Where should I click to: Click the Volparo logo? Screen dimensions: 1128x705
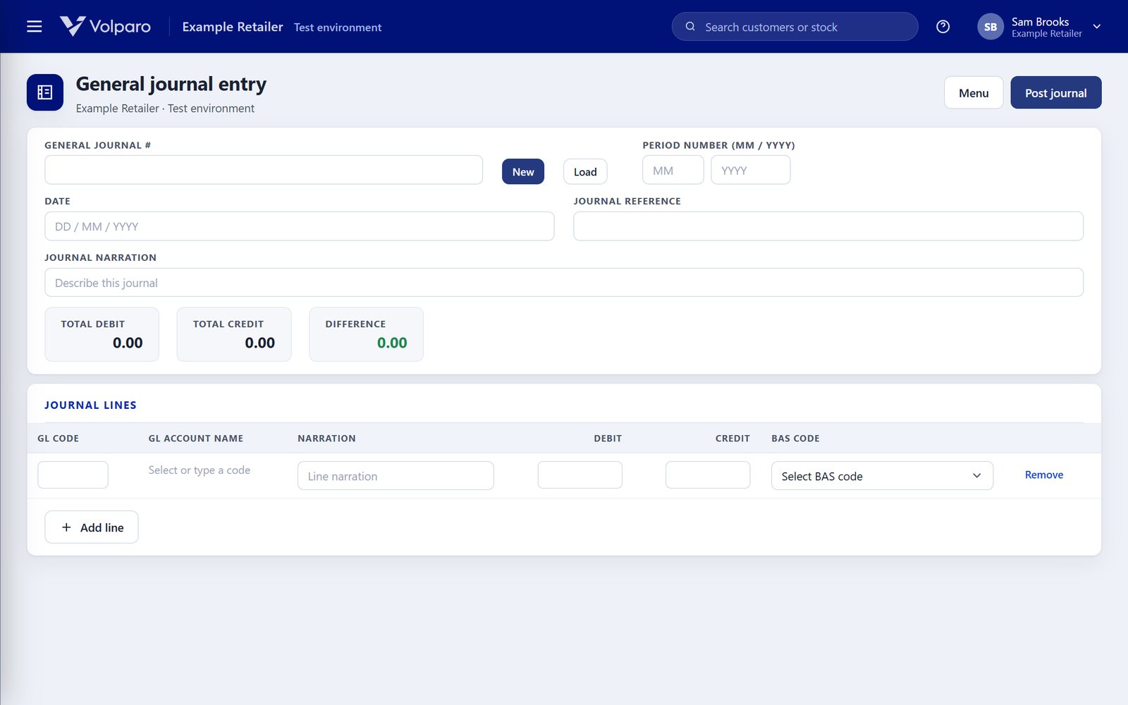(x=105, y=27)
